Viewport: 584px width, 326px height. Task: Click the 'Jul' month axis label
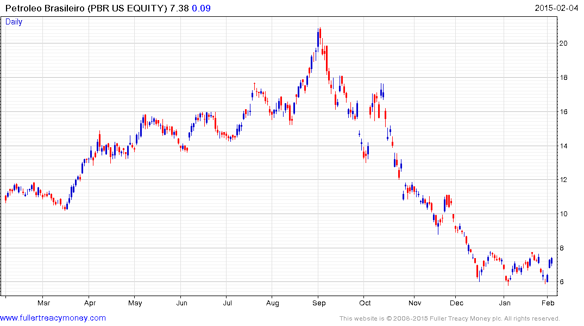click(227, 303)
